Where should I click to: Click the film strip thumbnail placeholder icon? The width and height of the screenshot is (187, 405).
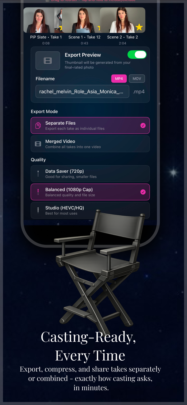[x=48, y=61]
